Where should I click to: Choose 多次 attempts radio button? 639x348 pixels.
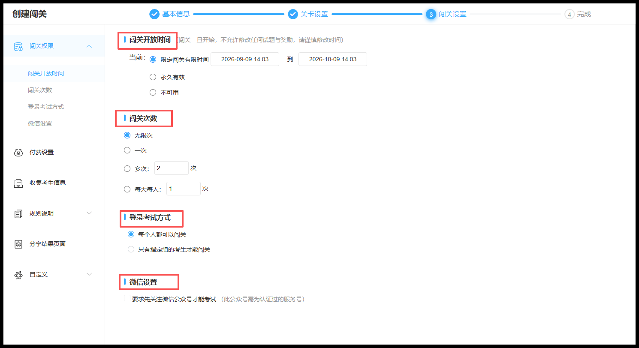[127, 169]
